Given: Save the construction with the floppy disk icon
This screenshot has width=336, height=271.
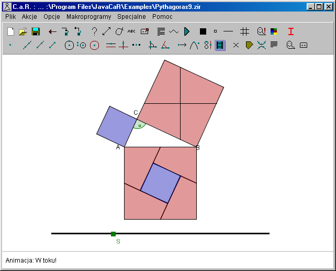Looking at the screenshot, I should [36, 31].
